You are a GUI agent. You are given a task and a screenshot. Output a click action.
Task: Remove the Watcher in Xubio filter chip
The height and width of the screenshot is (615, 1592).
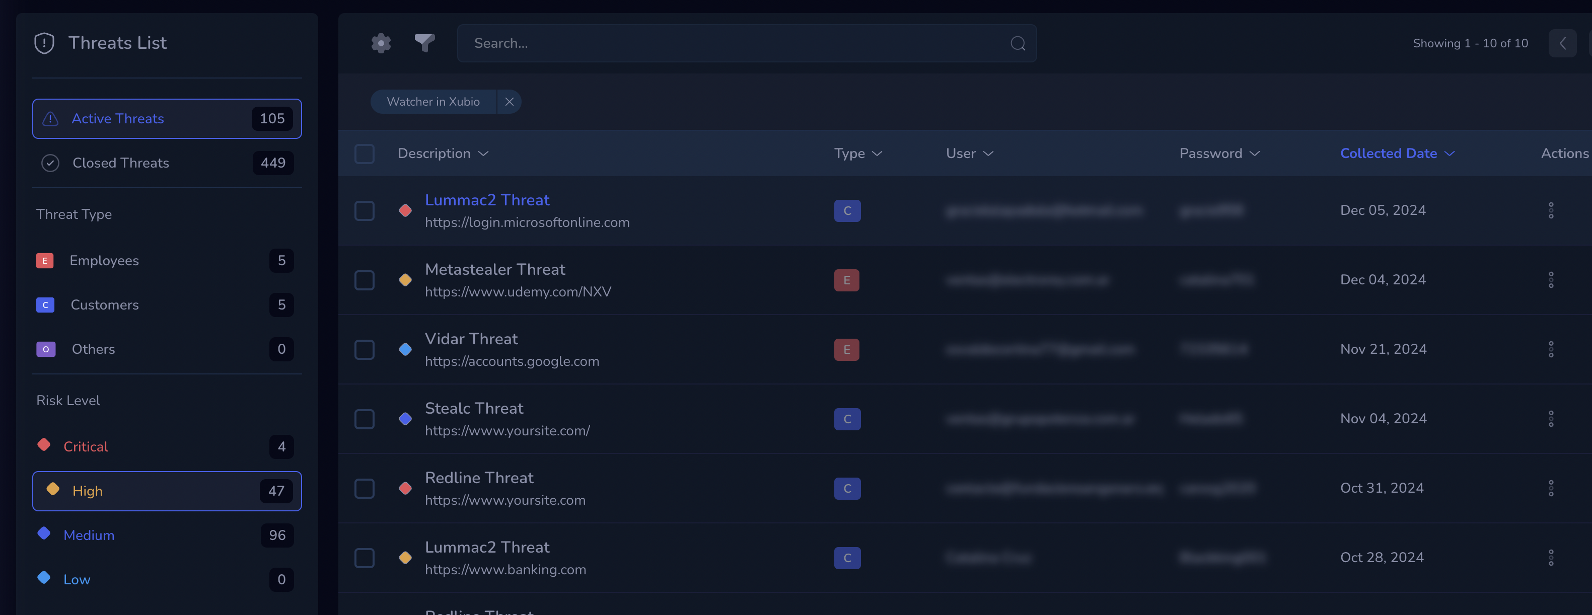(x=509, y=102)
